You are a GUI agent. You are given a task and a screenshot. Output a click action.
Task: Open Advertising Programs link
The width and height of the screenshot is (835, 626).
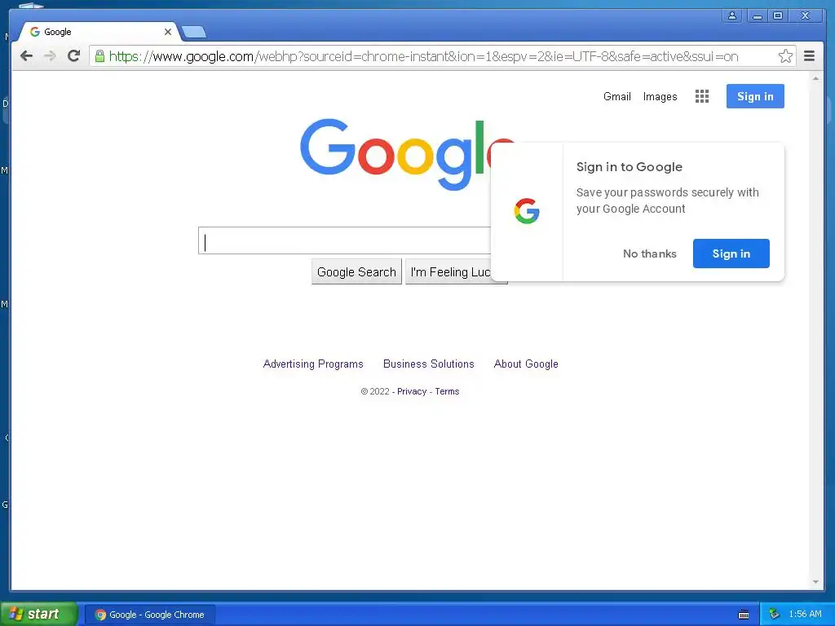(x=313, y=364)
